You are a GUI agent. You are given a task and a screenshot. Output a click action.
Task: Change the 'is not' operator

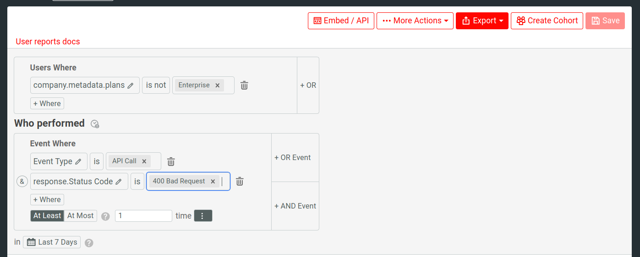click(156, 85)
